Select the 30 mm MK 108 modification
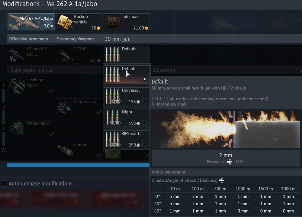This screenshot has height=217, width=302. 30,54
